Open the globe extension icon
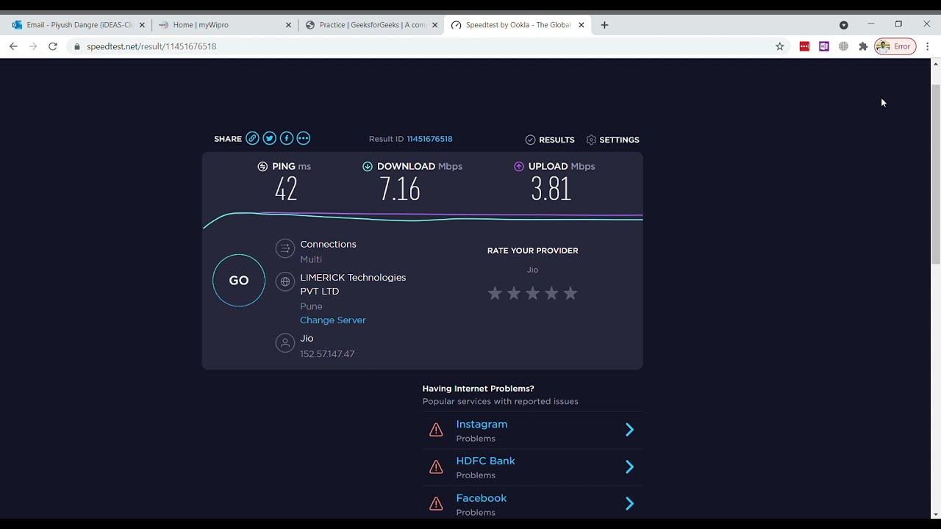941x529 pixels. coord(843,46)
